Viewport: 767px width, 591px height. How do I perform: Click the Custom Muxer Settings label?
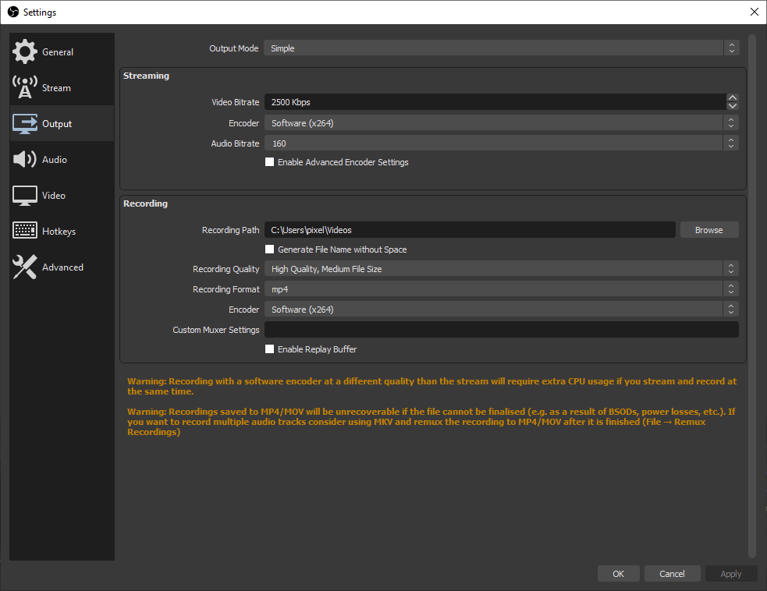point(215,330)
